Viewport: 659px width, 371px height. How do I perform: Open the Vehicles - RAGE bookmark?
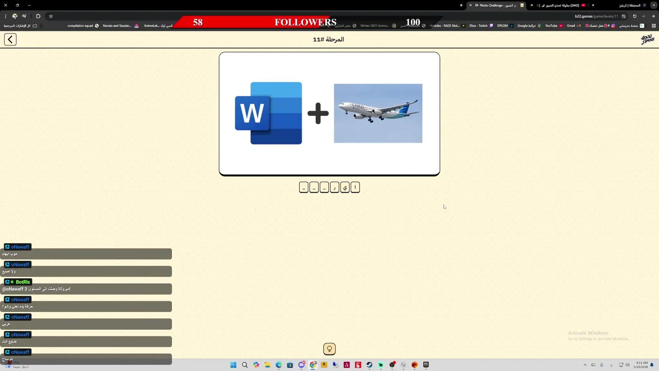447,26
